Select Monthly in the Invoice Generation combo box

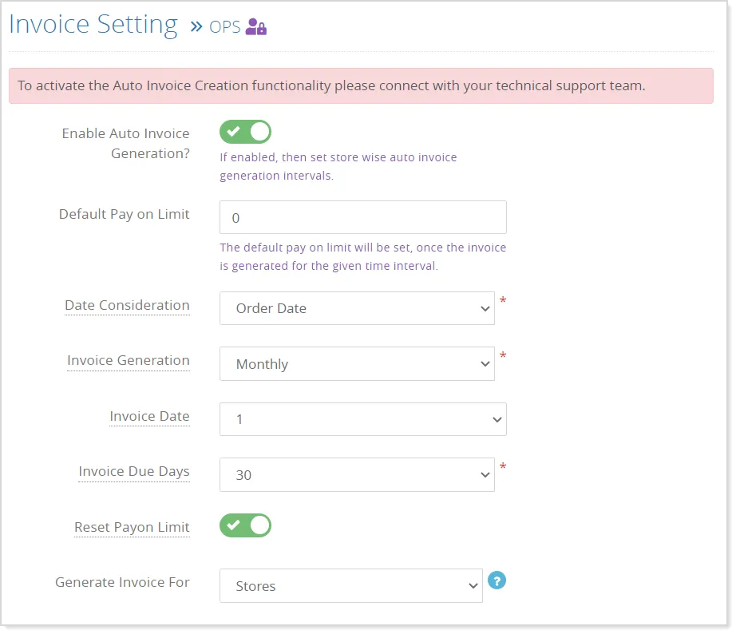tap(357, 363)
